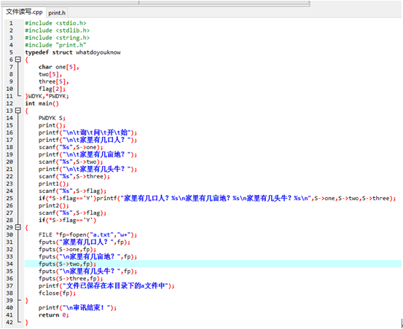The image size is (403, 329).
Task: Click line number 42 in the gutter
Action: click(9, 322)
